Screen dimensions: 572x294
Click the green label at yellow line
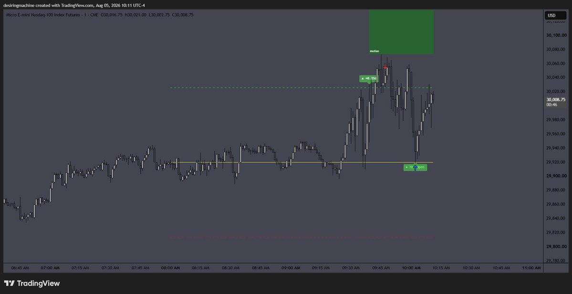(415, 168)
